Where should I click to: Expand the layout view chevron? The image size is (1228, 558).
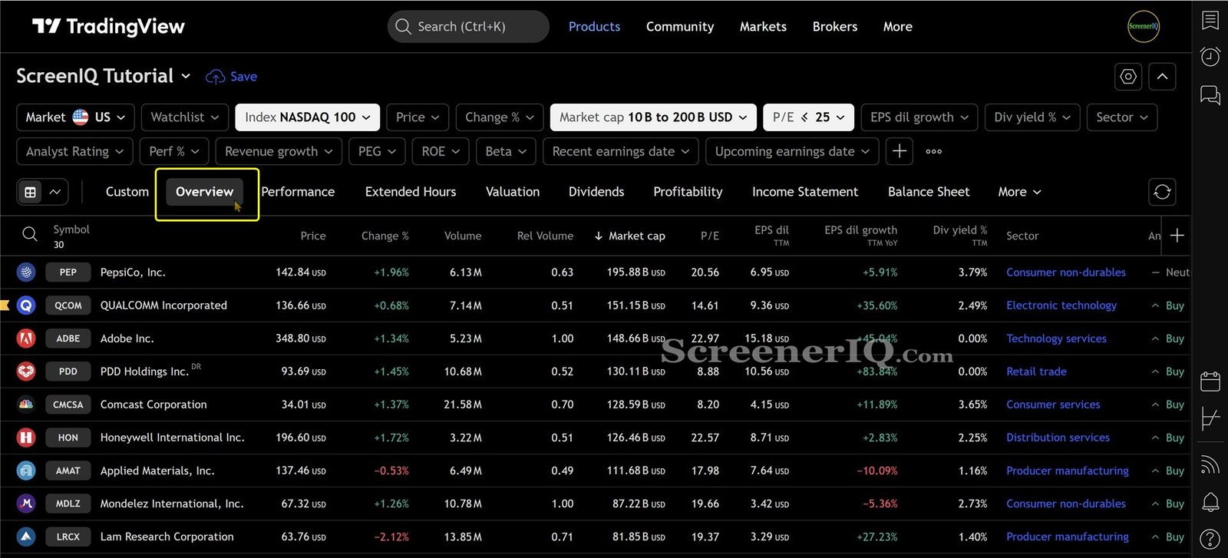coord(55,192)
